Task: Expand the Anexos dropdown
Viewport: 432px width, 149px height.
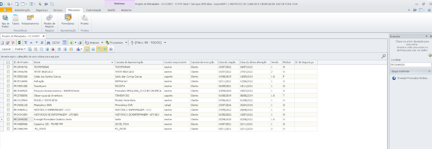Action: pyautogui.click(x=102, y=43)
